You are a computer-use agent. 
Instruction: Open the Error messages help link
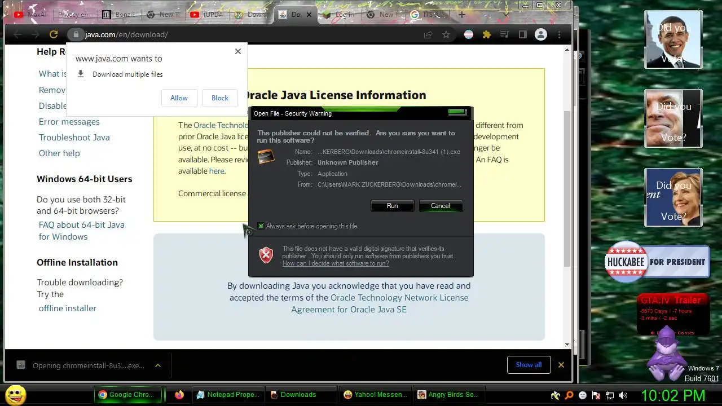[69, 121]
